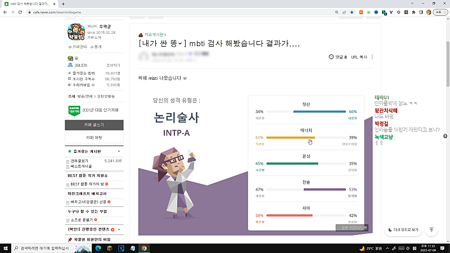This screenshot has height=253, width=450.
Task: Open BEST 컴퓨 작가의 방 board
Action: [x=87, y=184]
